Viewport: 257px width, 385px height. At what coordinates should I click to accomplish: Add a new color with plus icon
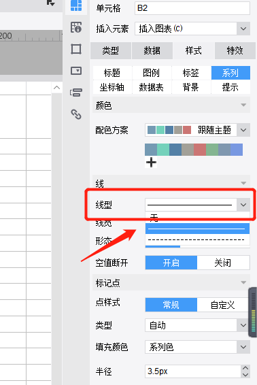pos(151,163)
